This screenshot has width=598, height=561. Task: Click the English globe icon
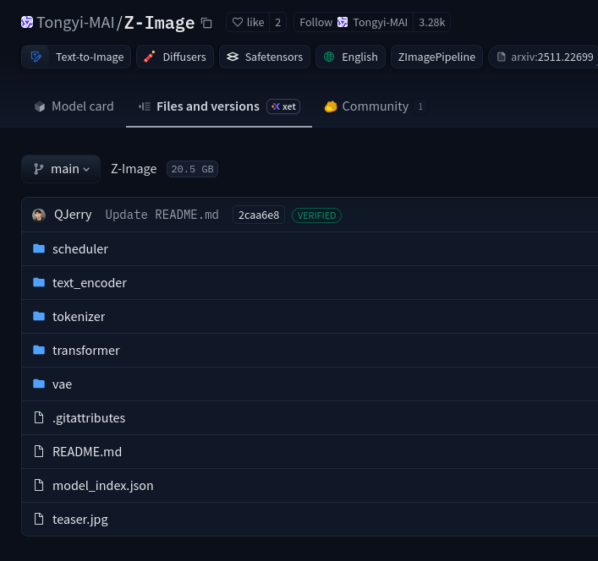[x=329, y=57]
